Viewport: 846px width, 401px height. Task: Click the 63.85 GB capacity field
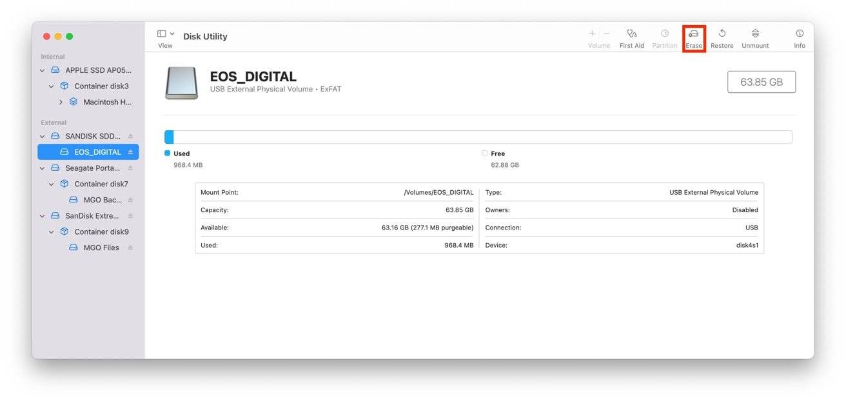(762, 82)
